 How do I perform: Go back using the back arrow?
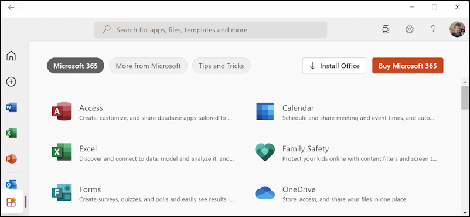click(x=11, y=8)
